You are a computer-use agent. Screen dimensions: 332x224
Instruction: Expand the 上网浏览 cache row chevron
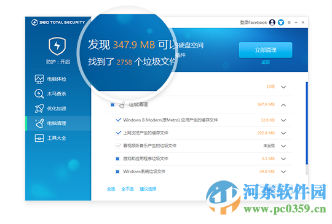click(x=283, y=133)
